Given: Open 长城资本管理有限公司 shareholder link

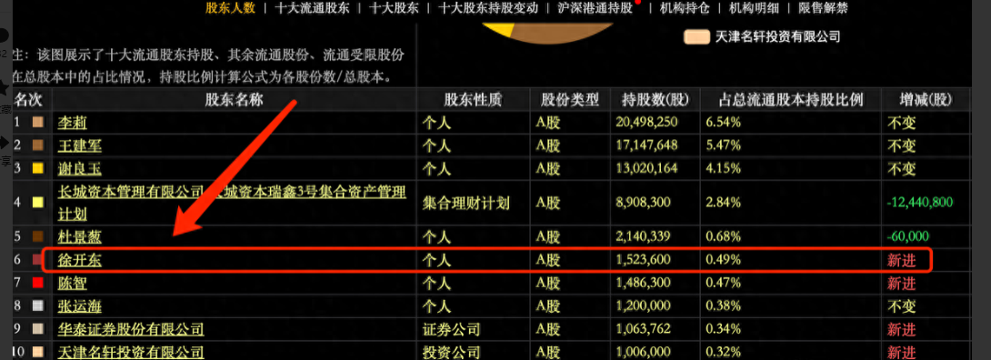Looking at the screenshot, I should coord(231,203).
